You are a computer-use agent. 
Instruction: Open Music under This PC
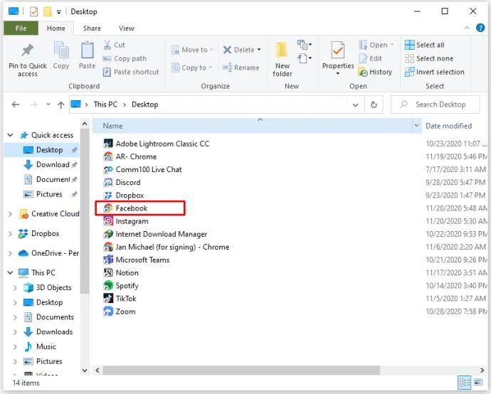(41, 346)
